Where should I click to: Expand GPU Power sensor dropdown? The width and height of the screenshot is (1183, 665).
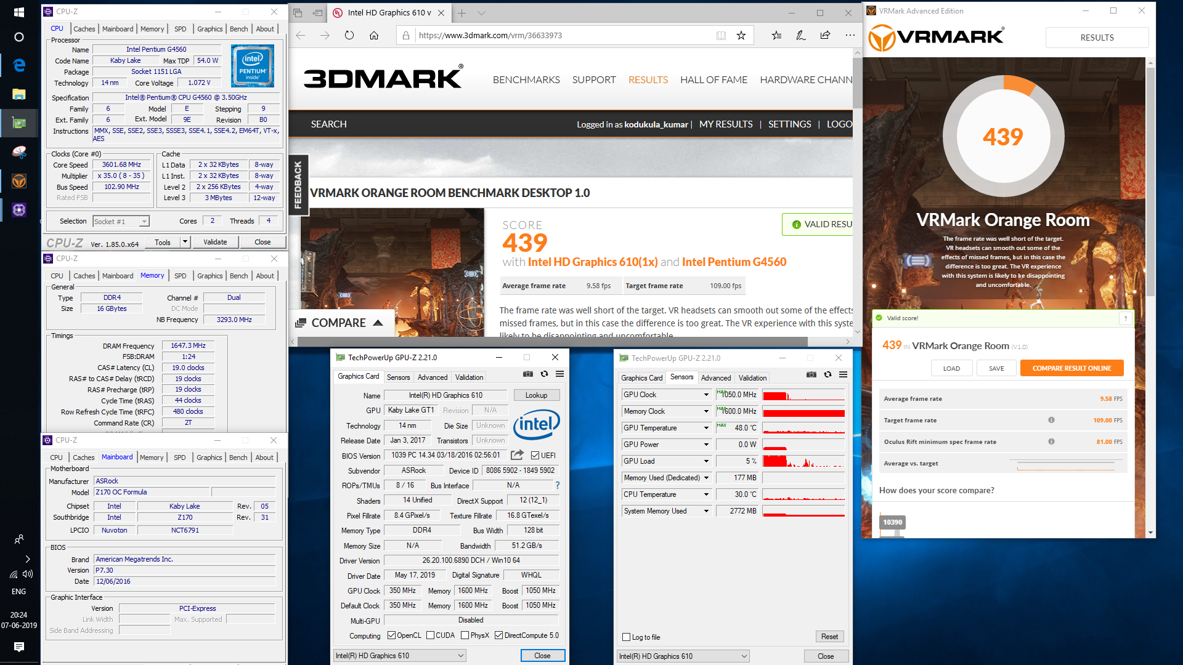[x=706, y=445]
